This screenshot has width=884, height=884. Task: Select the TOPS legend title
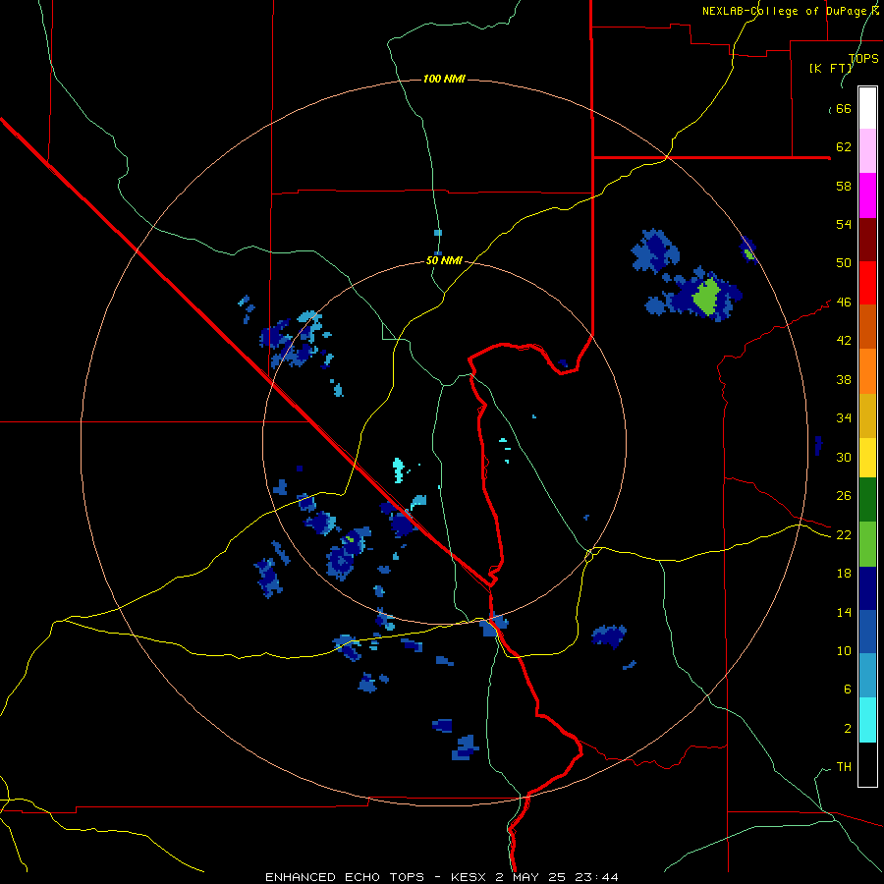pos(863,58)
